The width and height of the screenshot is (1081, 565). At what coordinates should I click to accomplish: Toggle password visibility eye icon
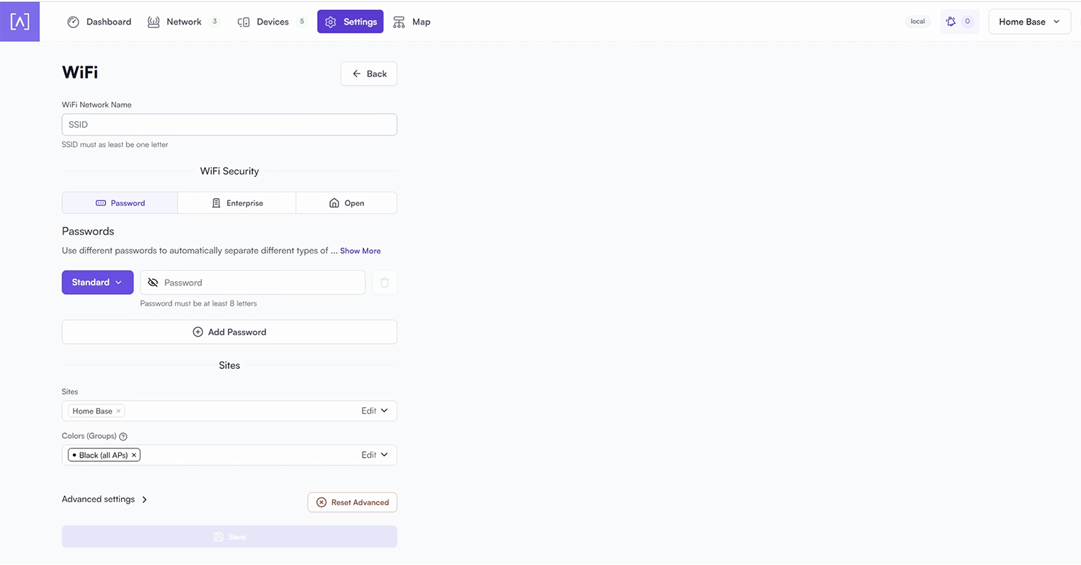tap(153, 282)
